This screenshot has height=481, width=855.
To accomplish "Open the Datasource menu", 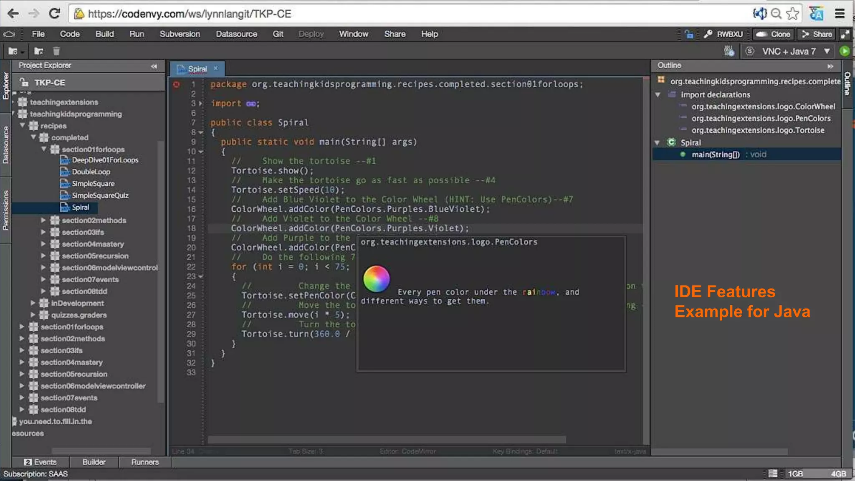I will pyautogui.click(x=236, y=34).
